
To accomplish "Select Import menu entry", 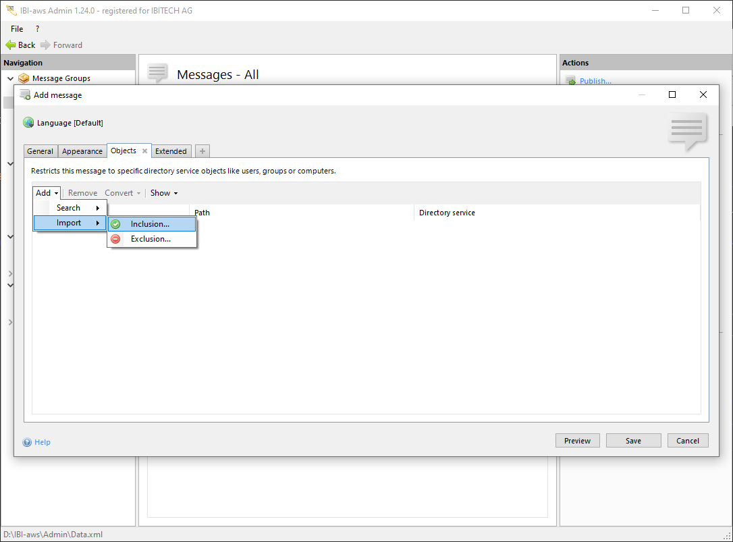I will coord(70,223).
